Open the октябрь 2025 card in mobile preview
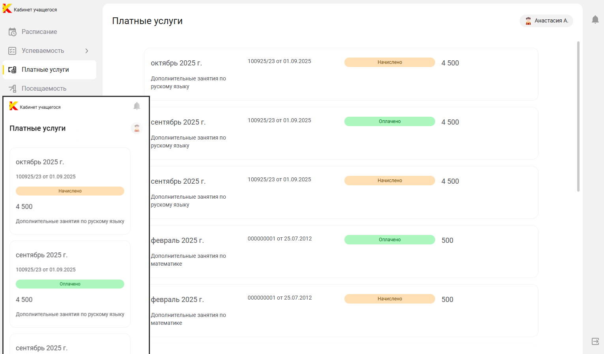Image resolution: width=604 pixels, height=354 pixels. pyautogui.click(x=70, y=191)
